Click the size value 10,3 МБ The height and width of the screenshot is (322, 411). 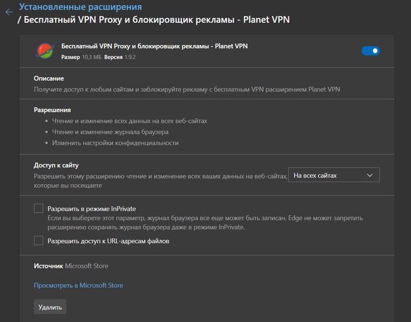[x=92, y=57]
